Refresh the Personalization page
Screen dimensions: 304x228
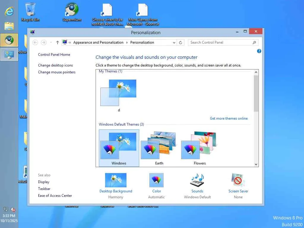[x=180, y=42]
